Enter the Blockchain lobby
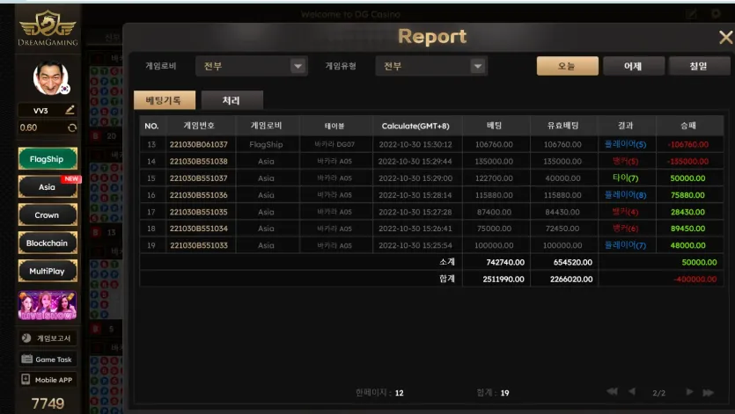This screenshot has width=735, height=414. (48, 243)
